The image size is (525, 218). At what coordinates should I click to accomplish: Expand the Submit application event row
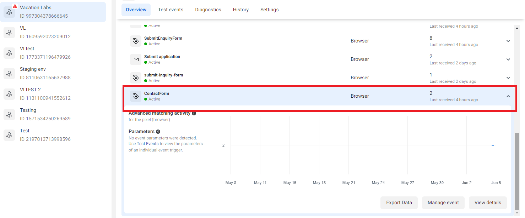click(x=508, y=59)
